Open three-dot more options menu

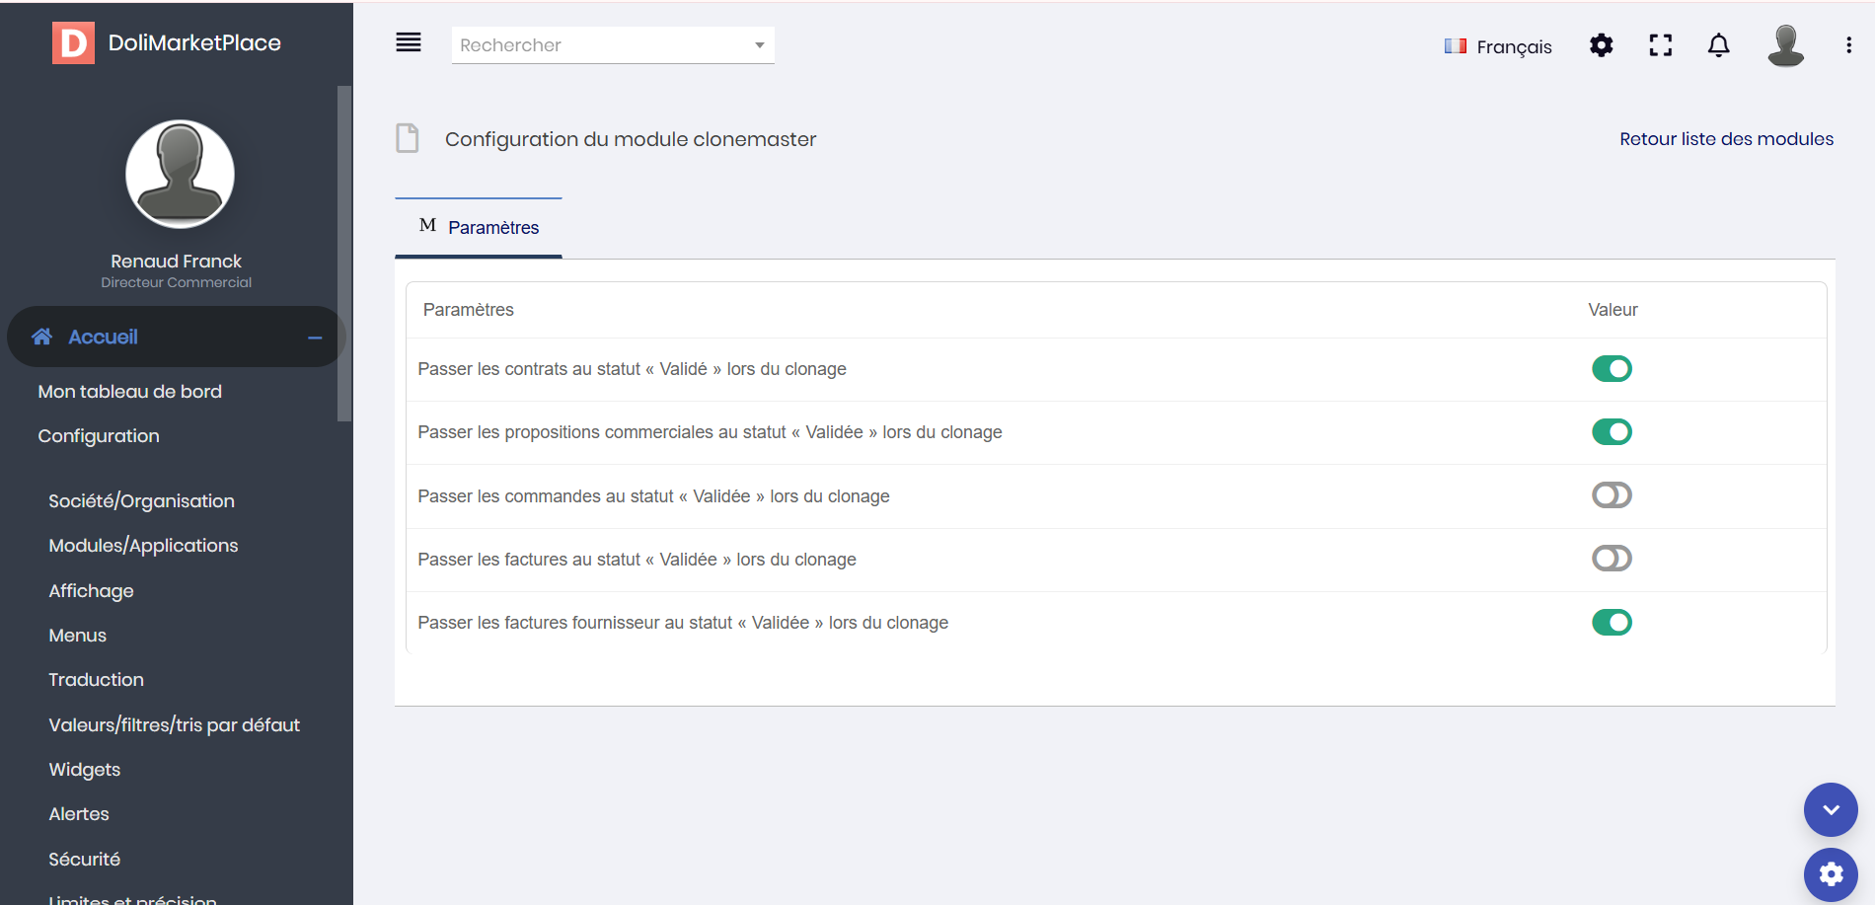[x=1848, y=45]
